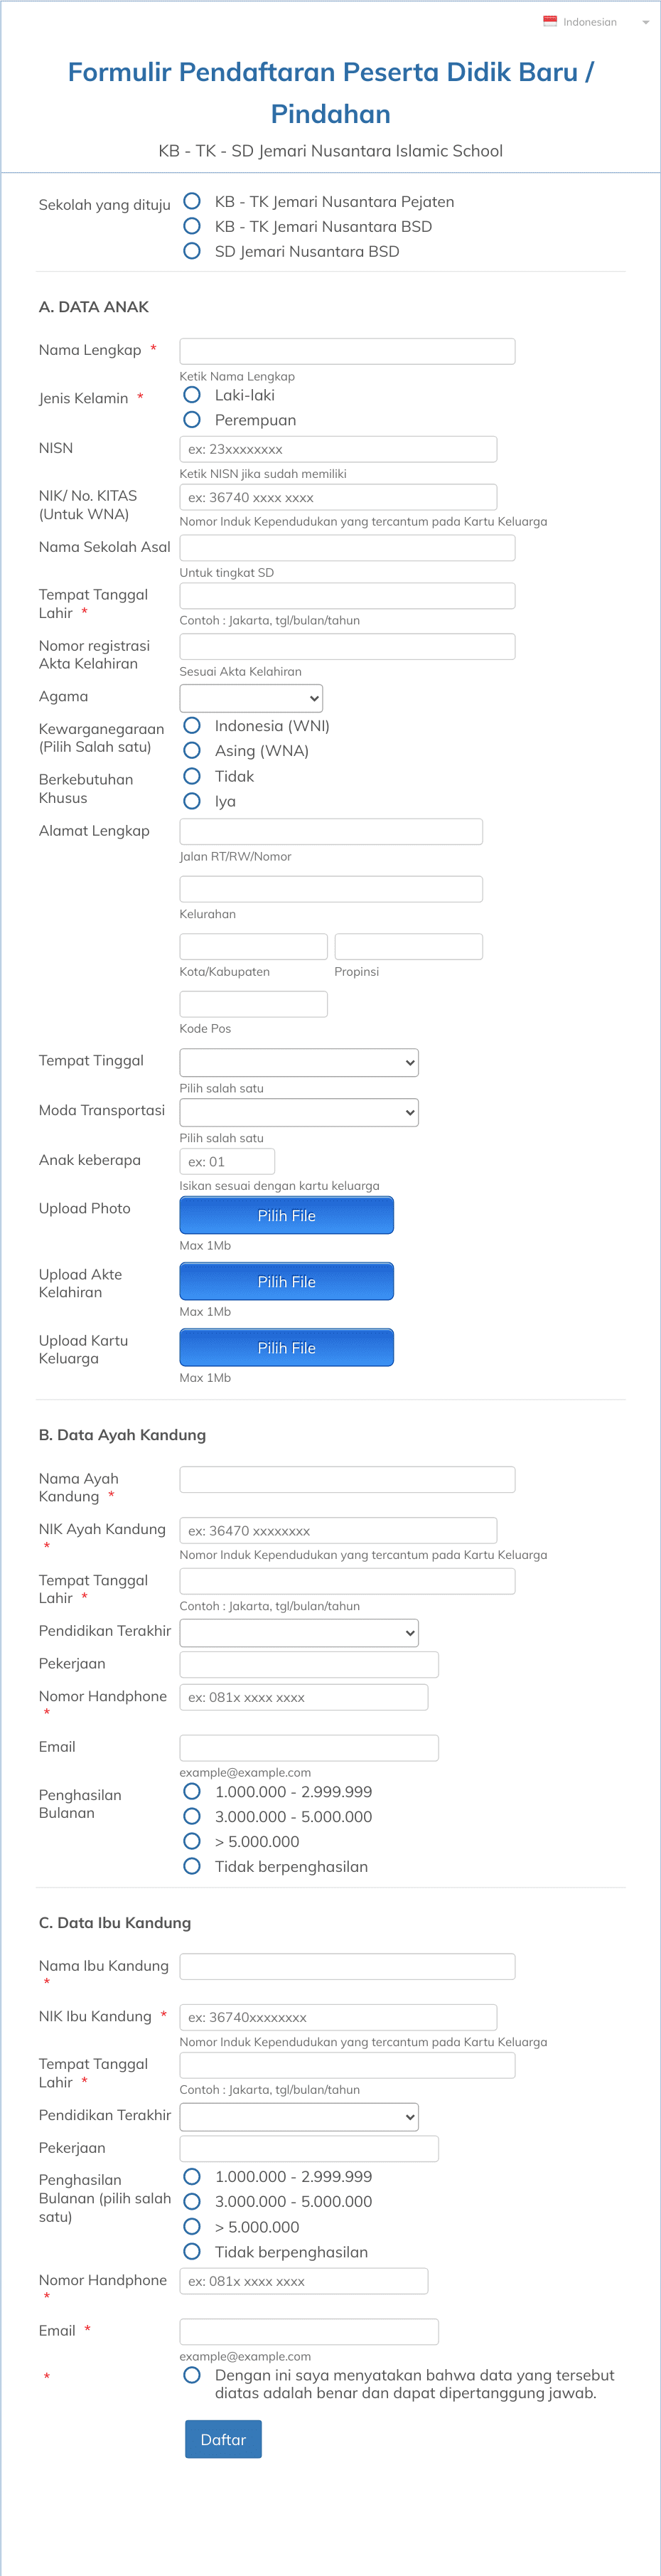
Task: Click Pilih File for Upload Photo
Action: [x=287, y=1215]
